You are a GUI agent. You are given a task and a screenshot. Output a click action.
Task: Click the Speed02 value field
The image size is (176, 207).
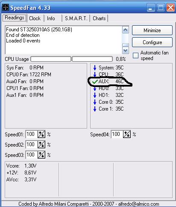point(32,144)
